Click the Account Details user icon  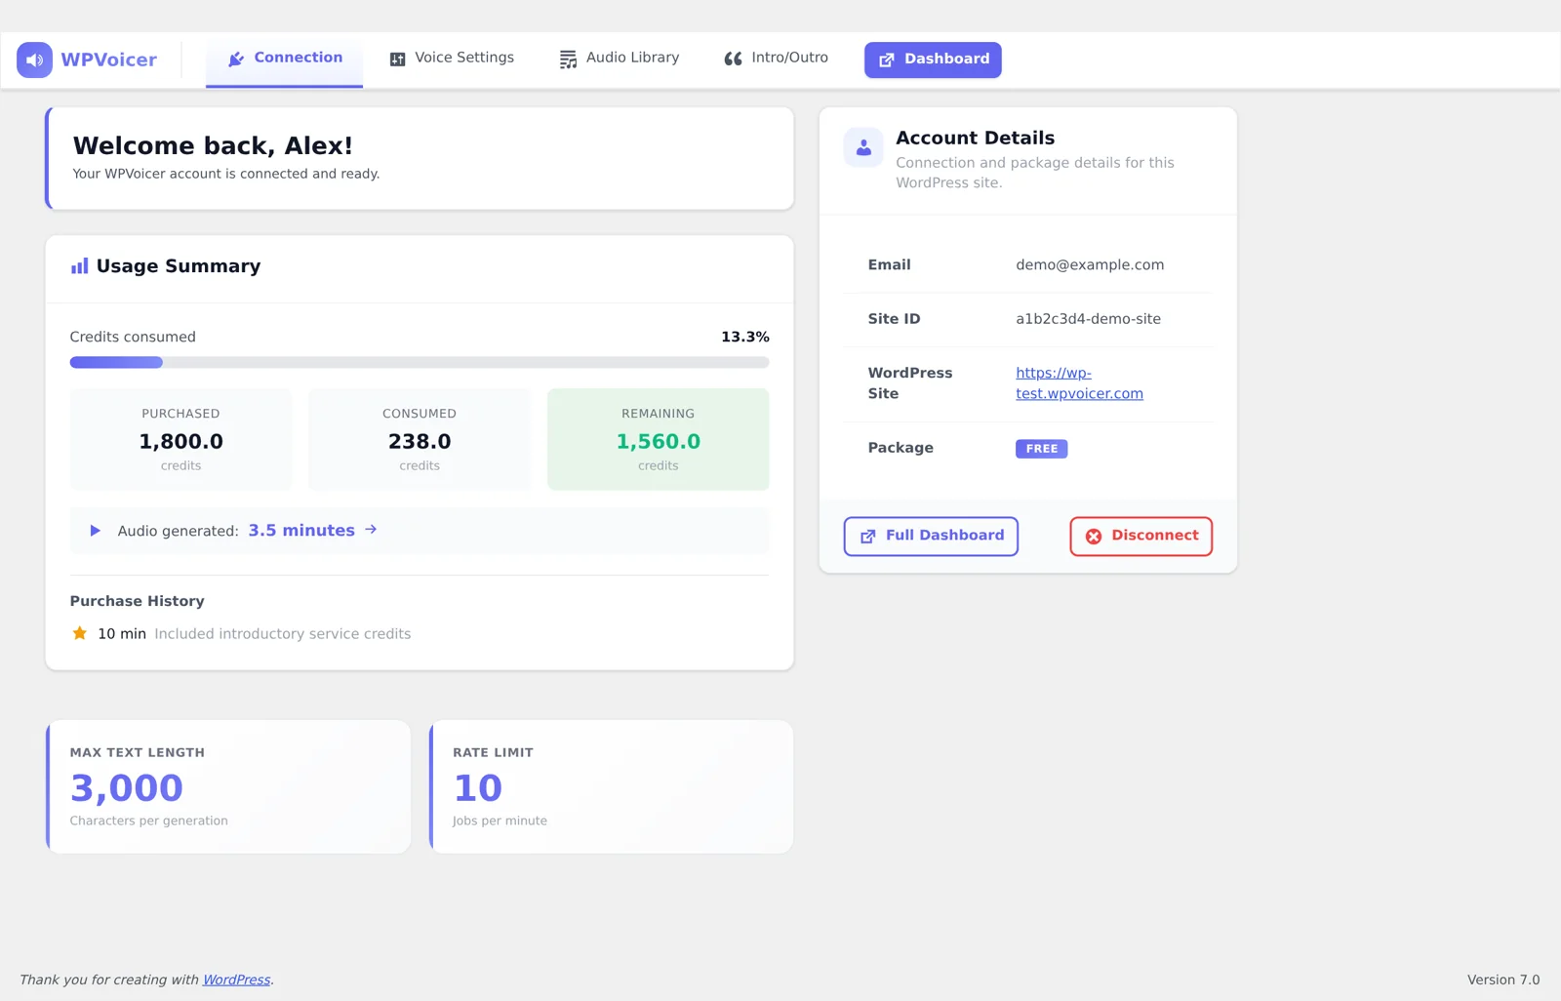(x=863, y=147)
